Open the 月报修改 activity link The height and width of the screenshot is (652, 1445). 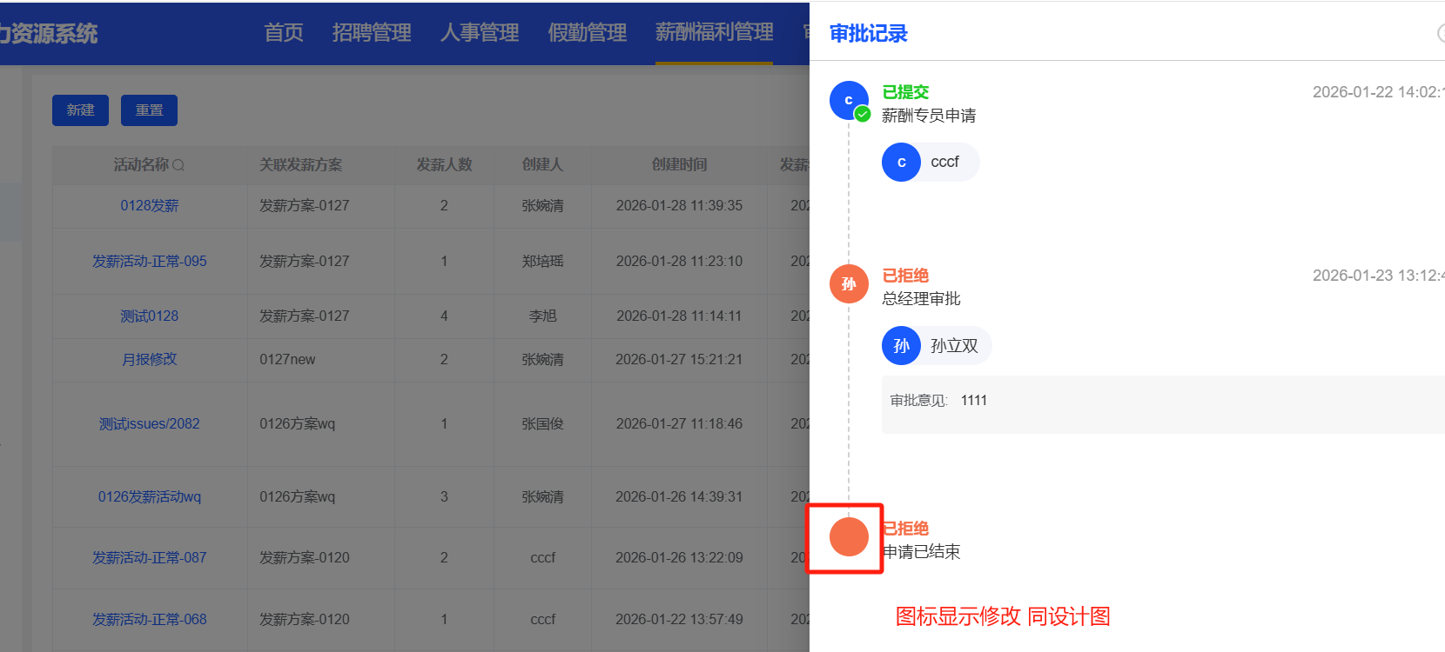point(150,360)
